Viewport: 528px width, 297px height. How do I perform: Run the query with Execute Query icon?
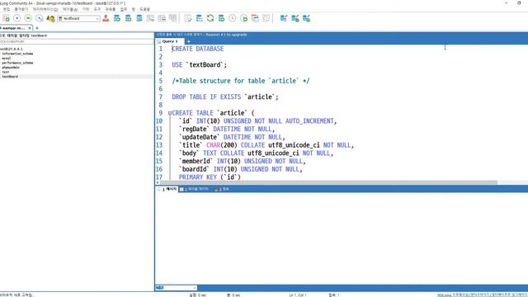[x=16, y=18]
